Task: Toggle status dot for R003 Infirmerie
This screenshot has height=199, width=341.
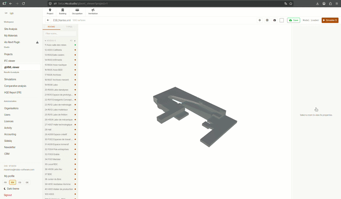Action: (x=75, y=60)
